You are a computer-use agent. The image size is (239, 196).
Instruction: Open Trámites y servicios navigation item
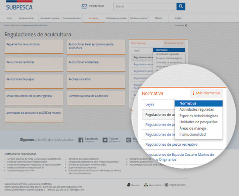pos(139,18)
